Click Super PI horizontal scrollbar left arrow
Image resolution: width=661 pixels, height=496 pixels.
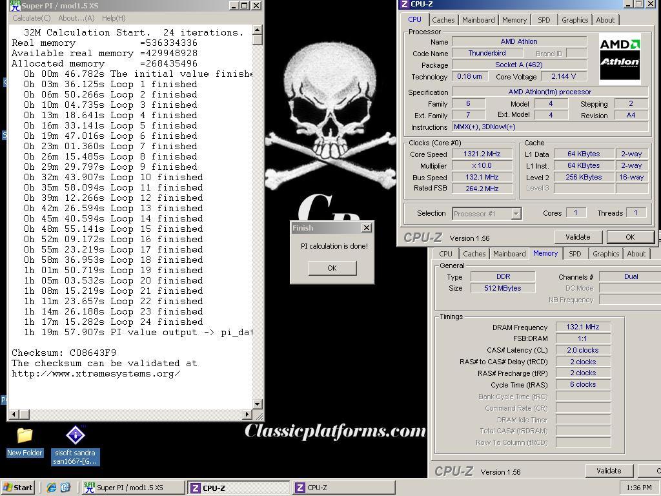coord(14,414)
